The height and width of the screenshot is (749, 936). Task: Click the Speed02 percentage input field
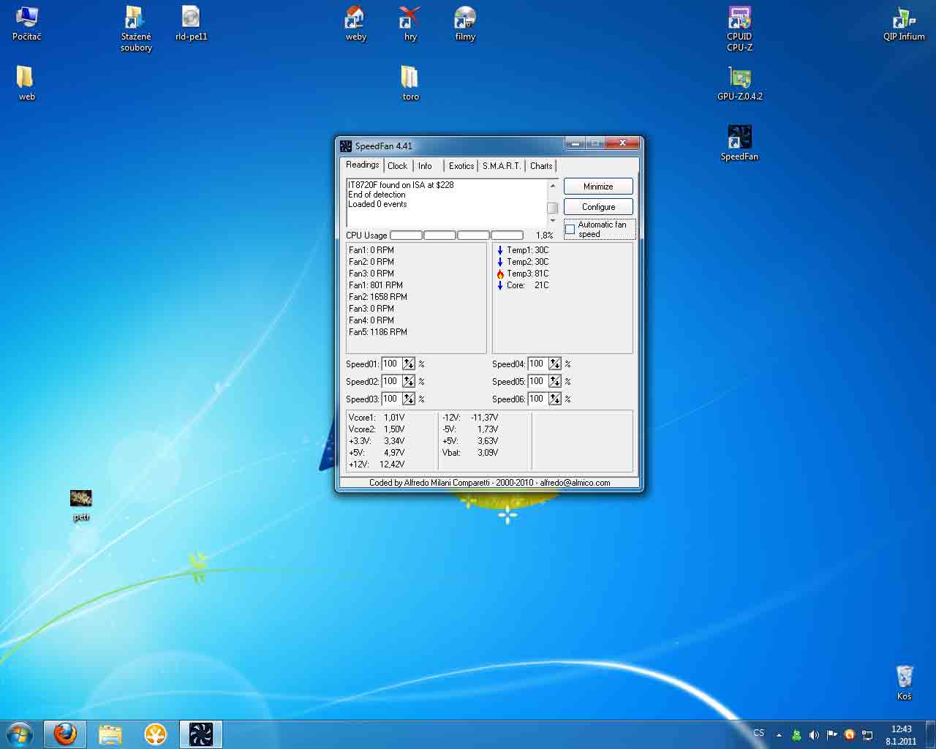pyautogui.click(x=391, y=381)
